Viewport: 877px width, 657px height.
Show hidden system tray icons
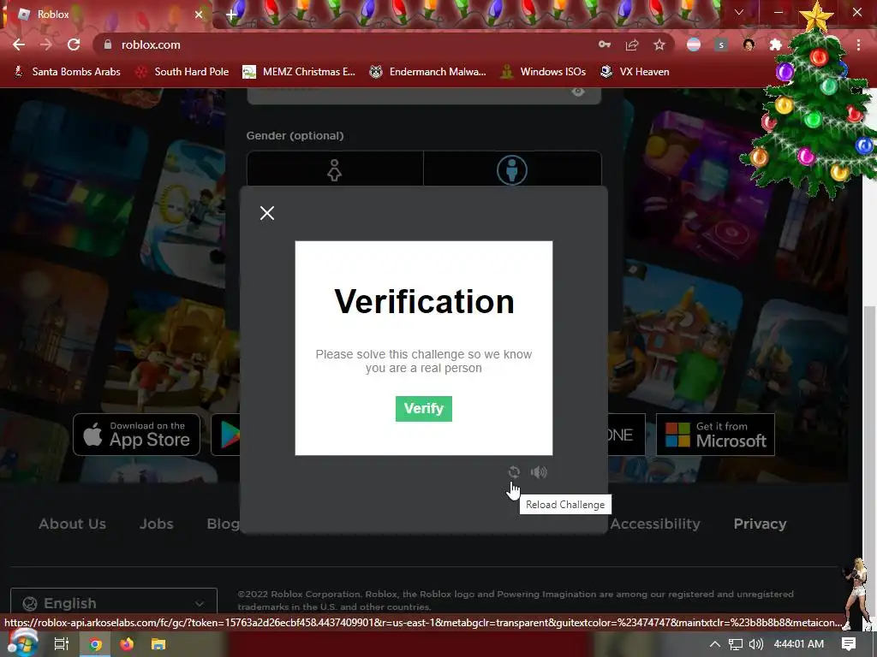pyautogui.click(x=714, y=644)
